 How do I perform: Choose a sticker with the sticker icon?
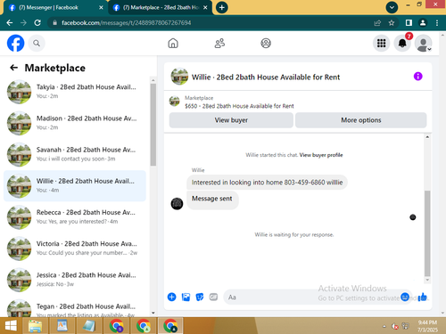point(200,297)
